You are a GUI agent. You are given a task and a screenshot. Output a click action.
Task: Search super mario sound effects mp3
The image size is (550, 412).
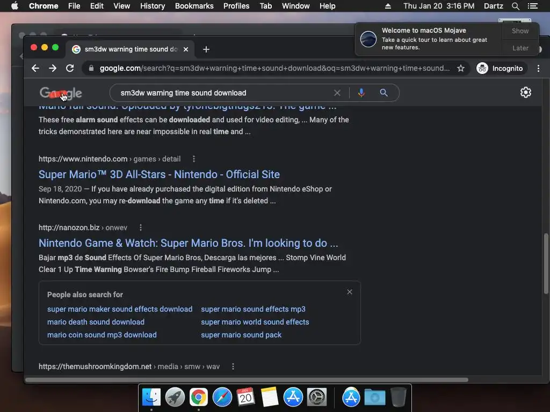click(x=254, y=309)
